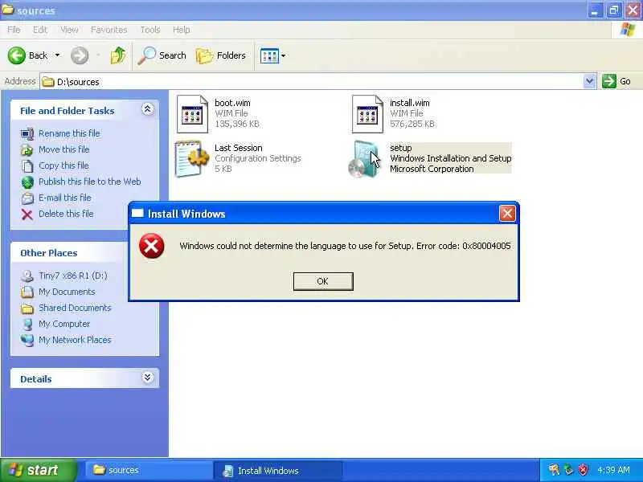Open Tiny7 x86 R1 (D:) link
Viewport: 643px width, 482px height.
[73, 276]
